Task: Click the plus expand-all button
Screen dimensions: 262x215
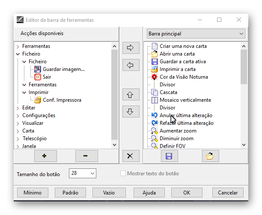Action: [x=45, y=156]
